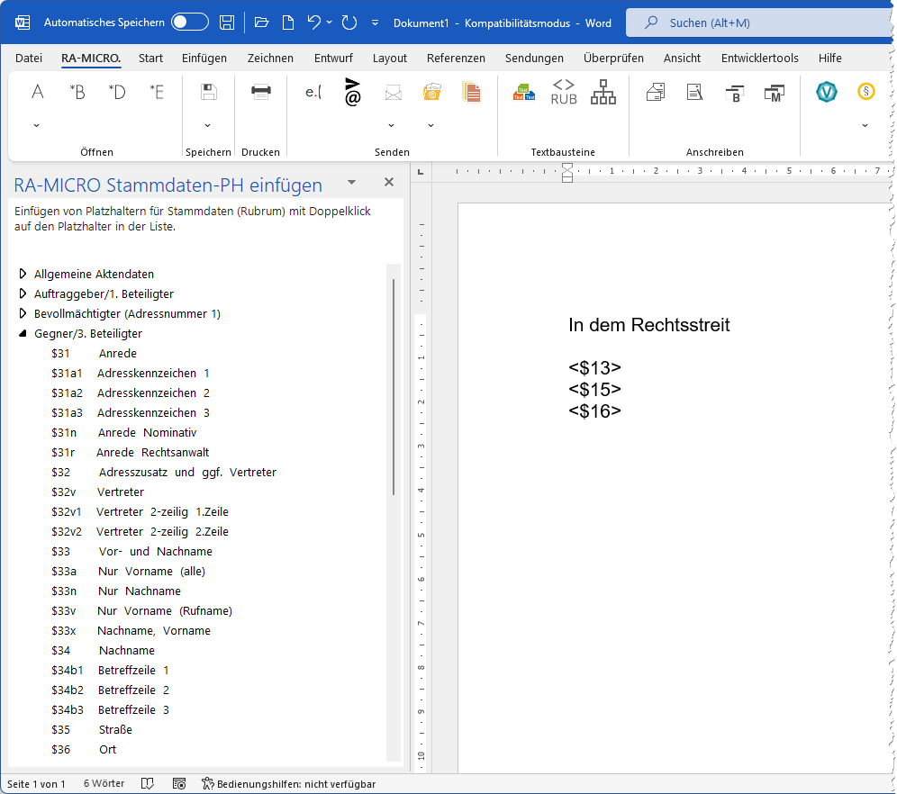This screenshot has height=794, width=897.
Task: Click the e.( send icon
Action: click(x=313, y=92)
